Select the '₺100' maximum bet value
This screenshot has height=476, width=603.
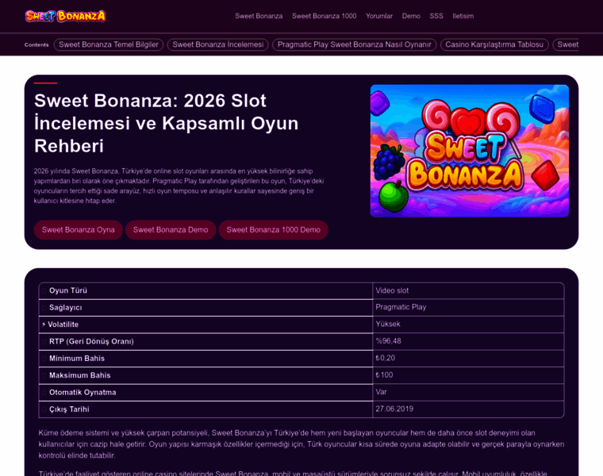[x=384, y=375]
